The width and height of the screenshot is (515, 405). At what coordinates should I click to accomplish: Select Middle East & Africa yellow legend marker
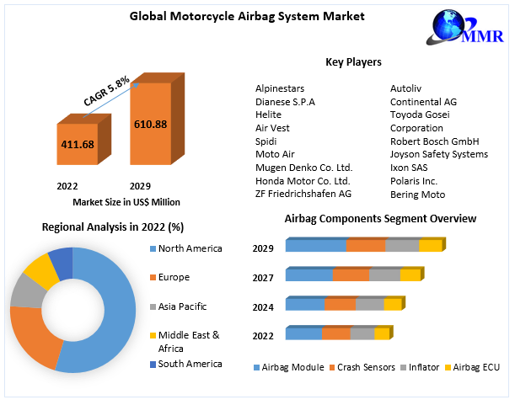[x=153, y=335]
